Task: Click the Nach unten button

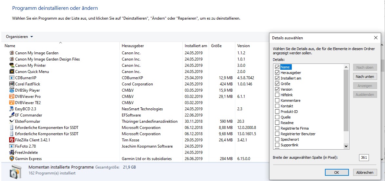Action: pyautogui.click(x=365, y=77)
